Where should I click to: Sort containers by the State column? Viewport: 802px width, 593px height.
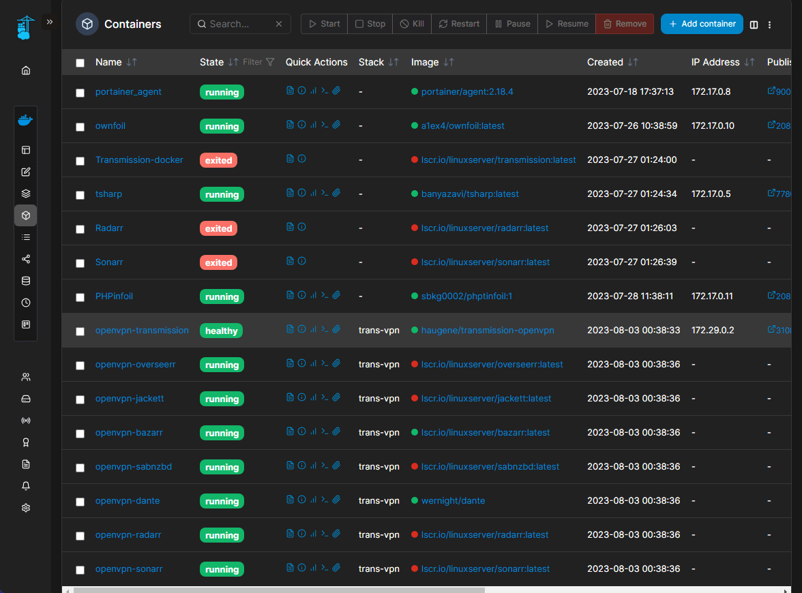219,62
